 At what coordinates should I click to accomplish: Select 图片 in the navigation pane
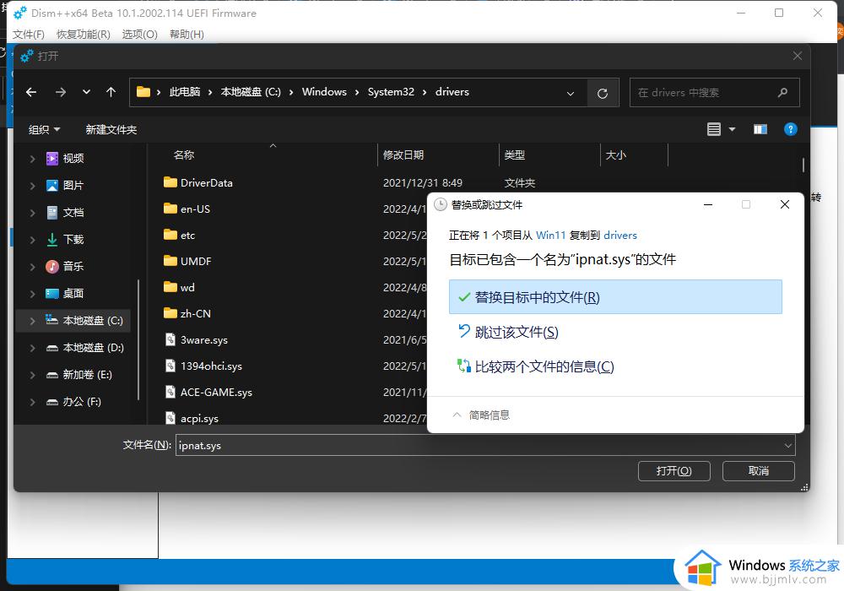(x=73, y=185)
